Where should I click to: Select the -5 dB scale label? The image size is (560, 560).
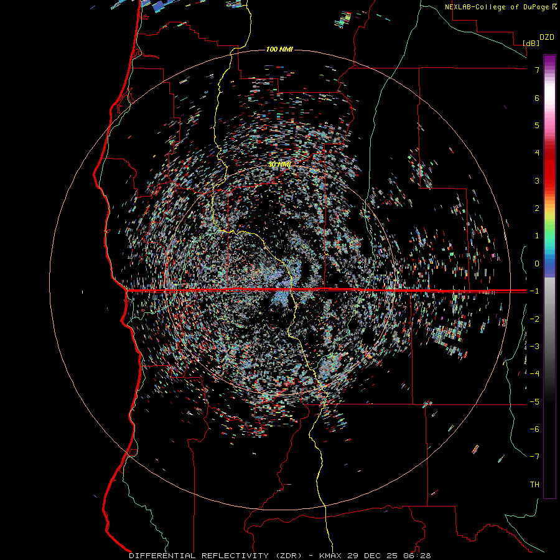(x=534, y=401)
